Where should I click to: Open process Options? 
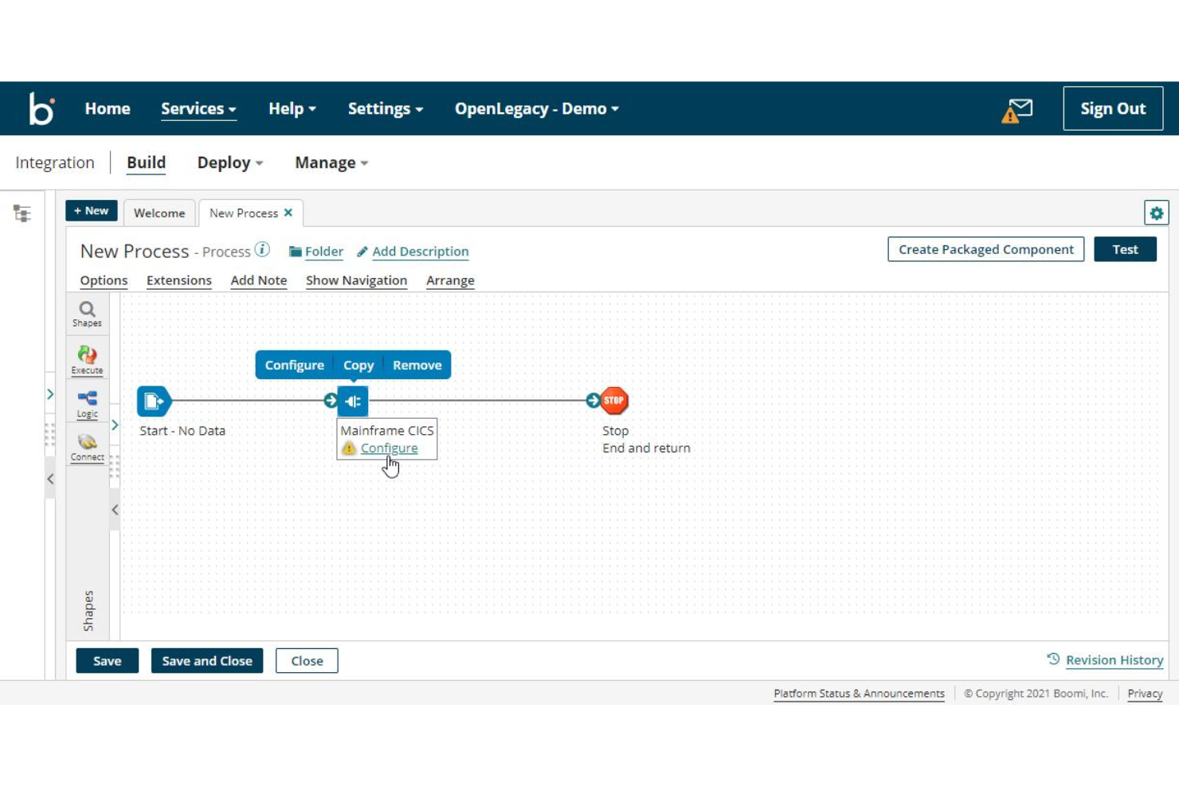tap(104, 280)
